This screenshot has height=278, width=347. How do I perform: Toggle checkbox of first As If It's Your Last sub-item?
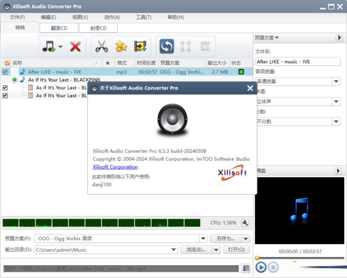[5, 88]
